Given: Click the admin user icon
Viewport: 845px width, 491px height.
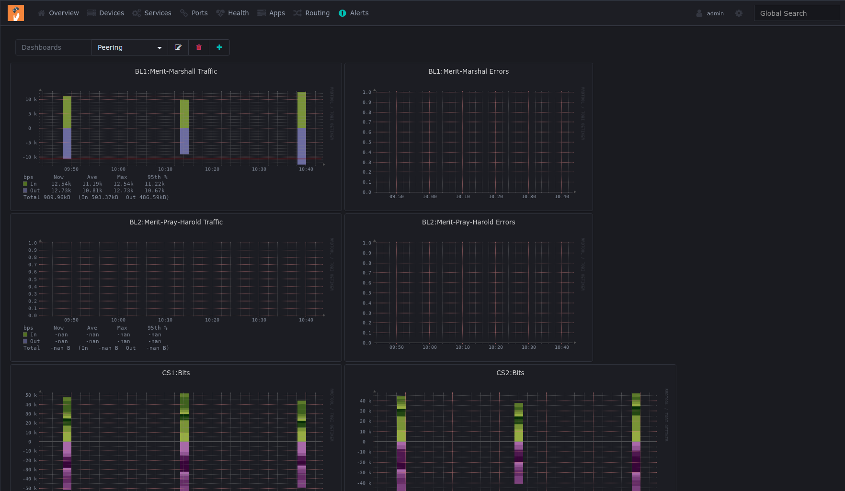Looking at the screenshot, I should coord(699,13).
